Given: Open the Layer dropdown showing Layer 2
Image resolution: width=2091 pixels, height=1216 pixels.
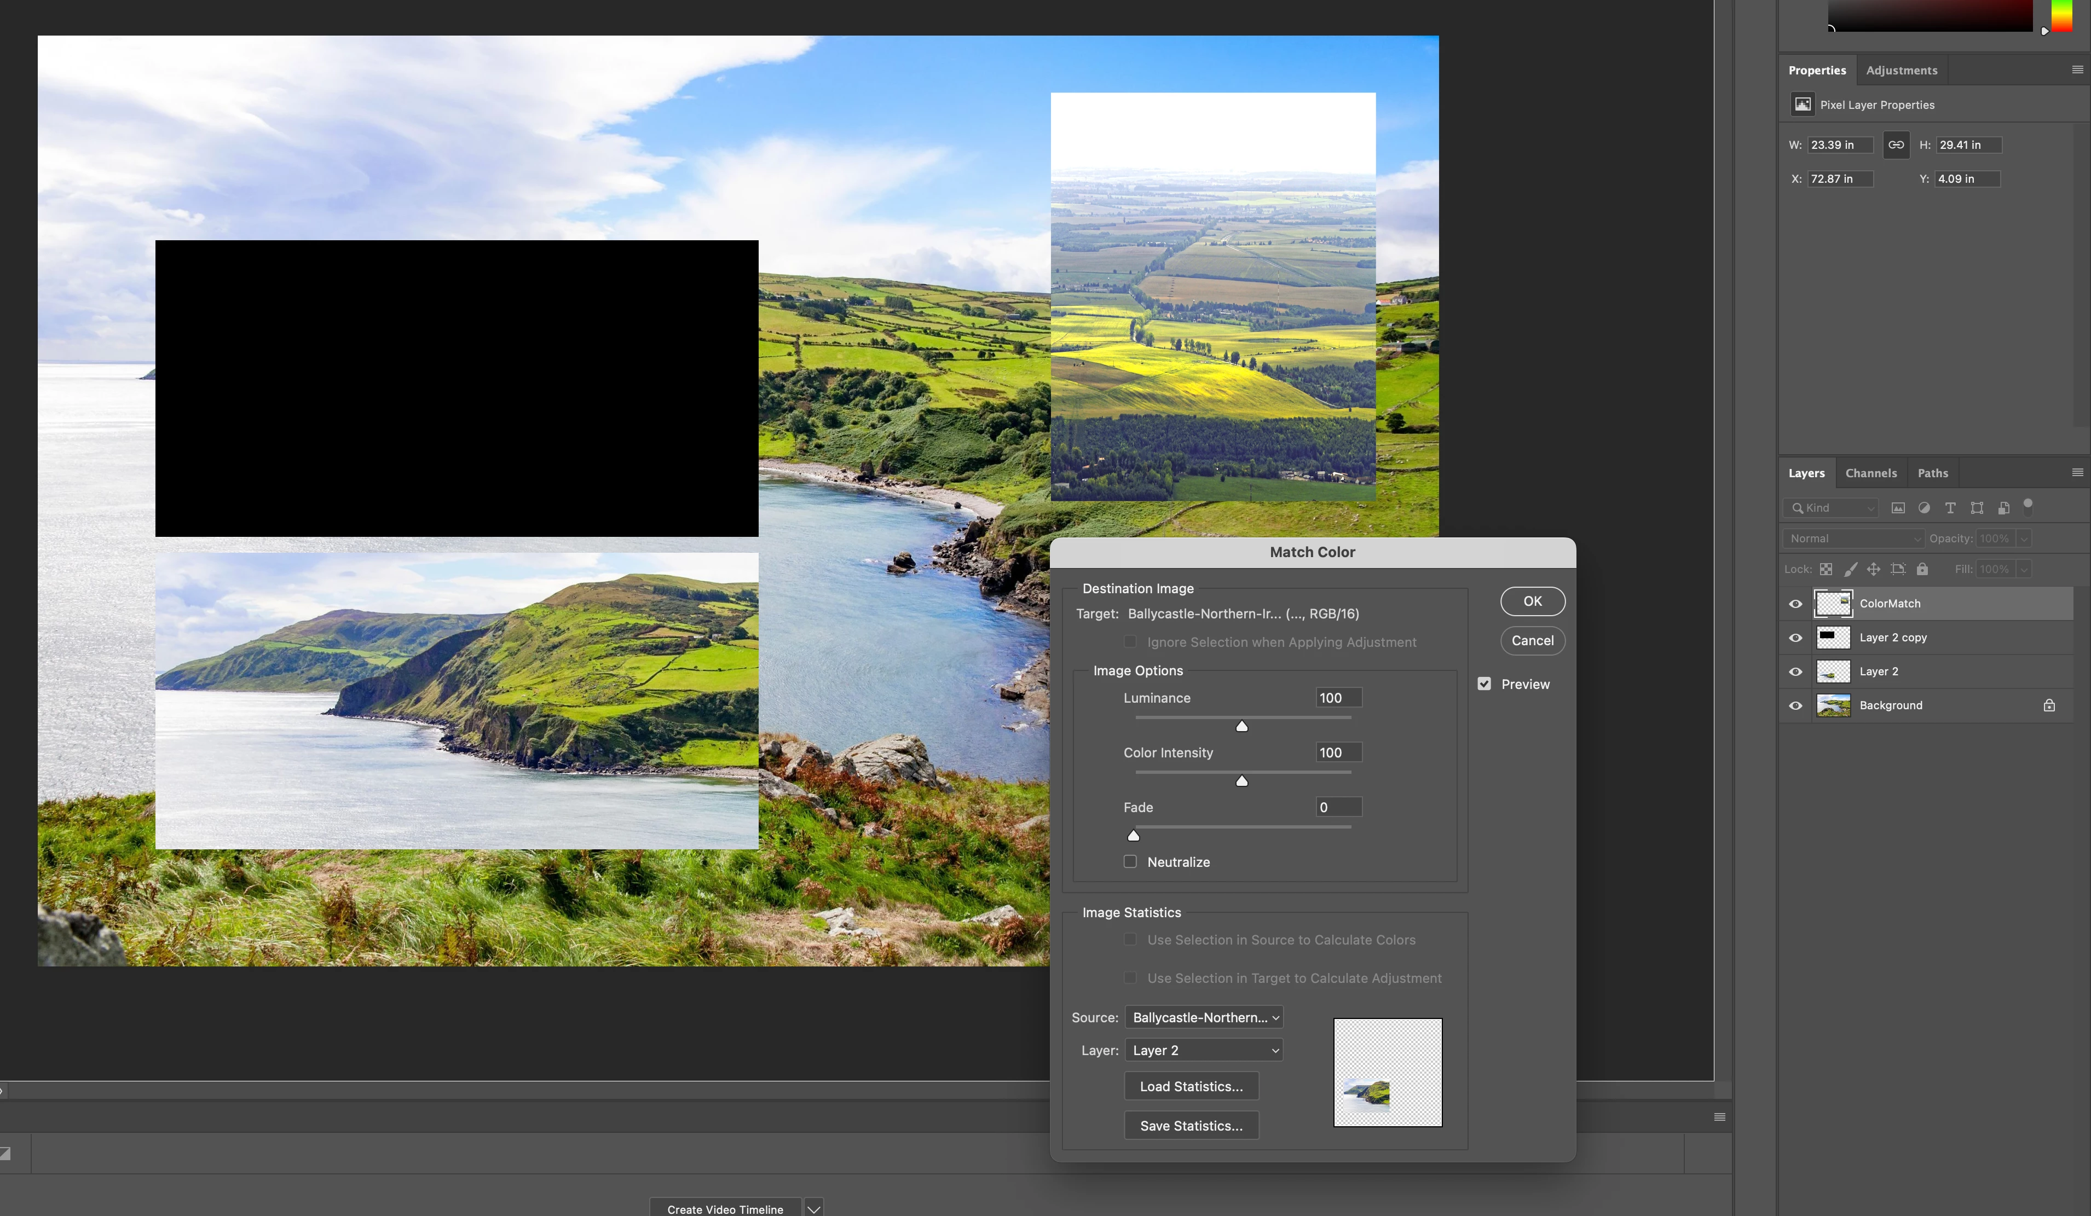Looking at the screenshot, I should [1204, 1050].
